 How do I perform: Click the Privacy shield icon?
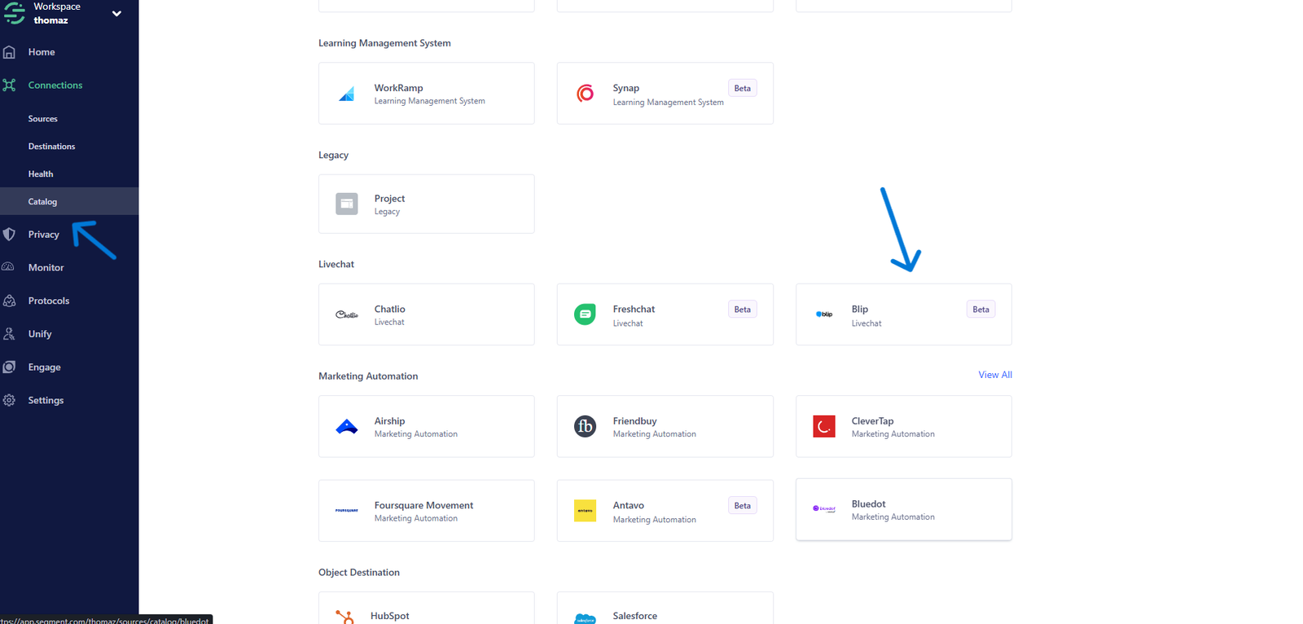(9, 235)
